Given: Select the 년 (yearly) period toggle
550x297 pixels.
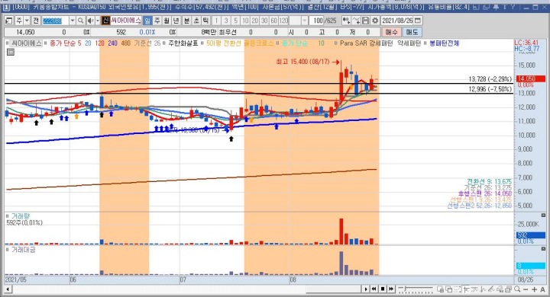Looking at the screenshot, I should (x=176, y=21).
